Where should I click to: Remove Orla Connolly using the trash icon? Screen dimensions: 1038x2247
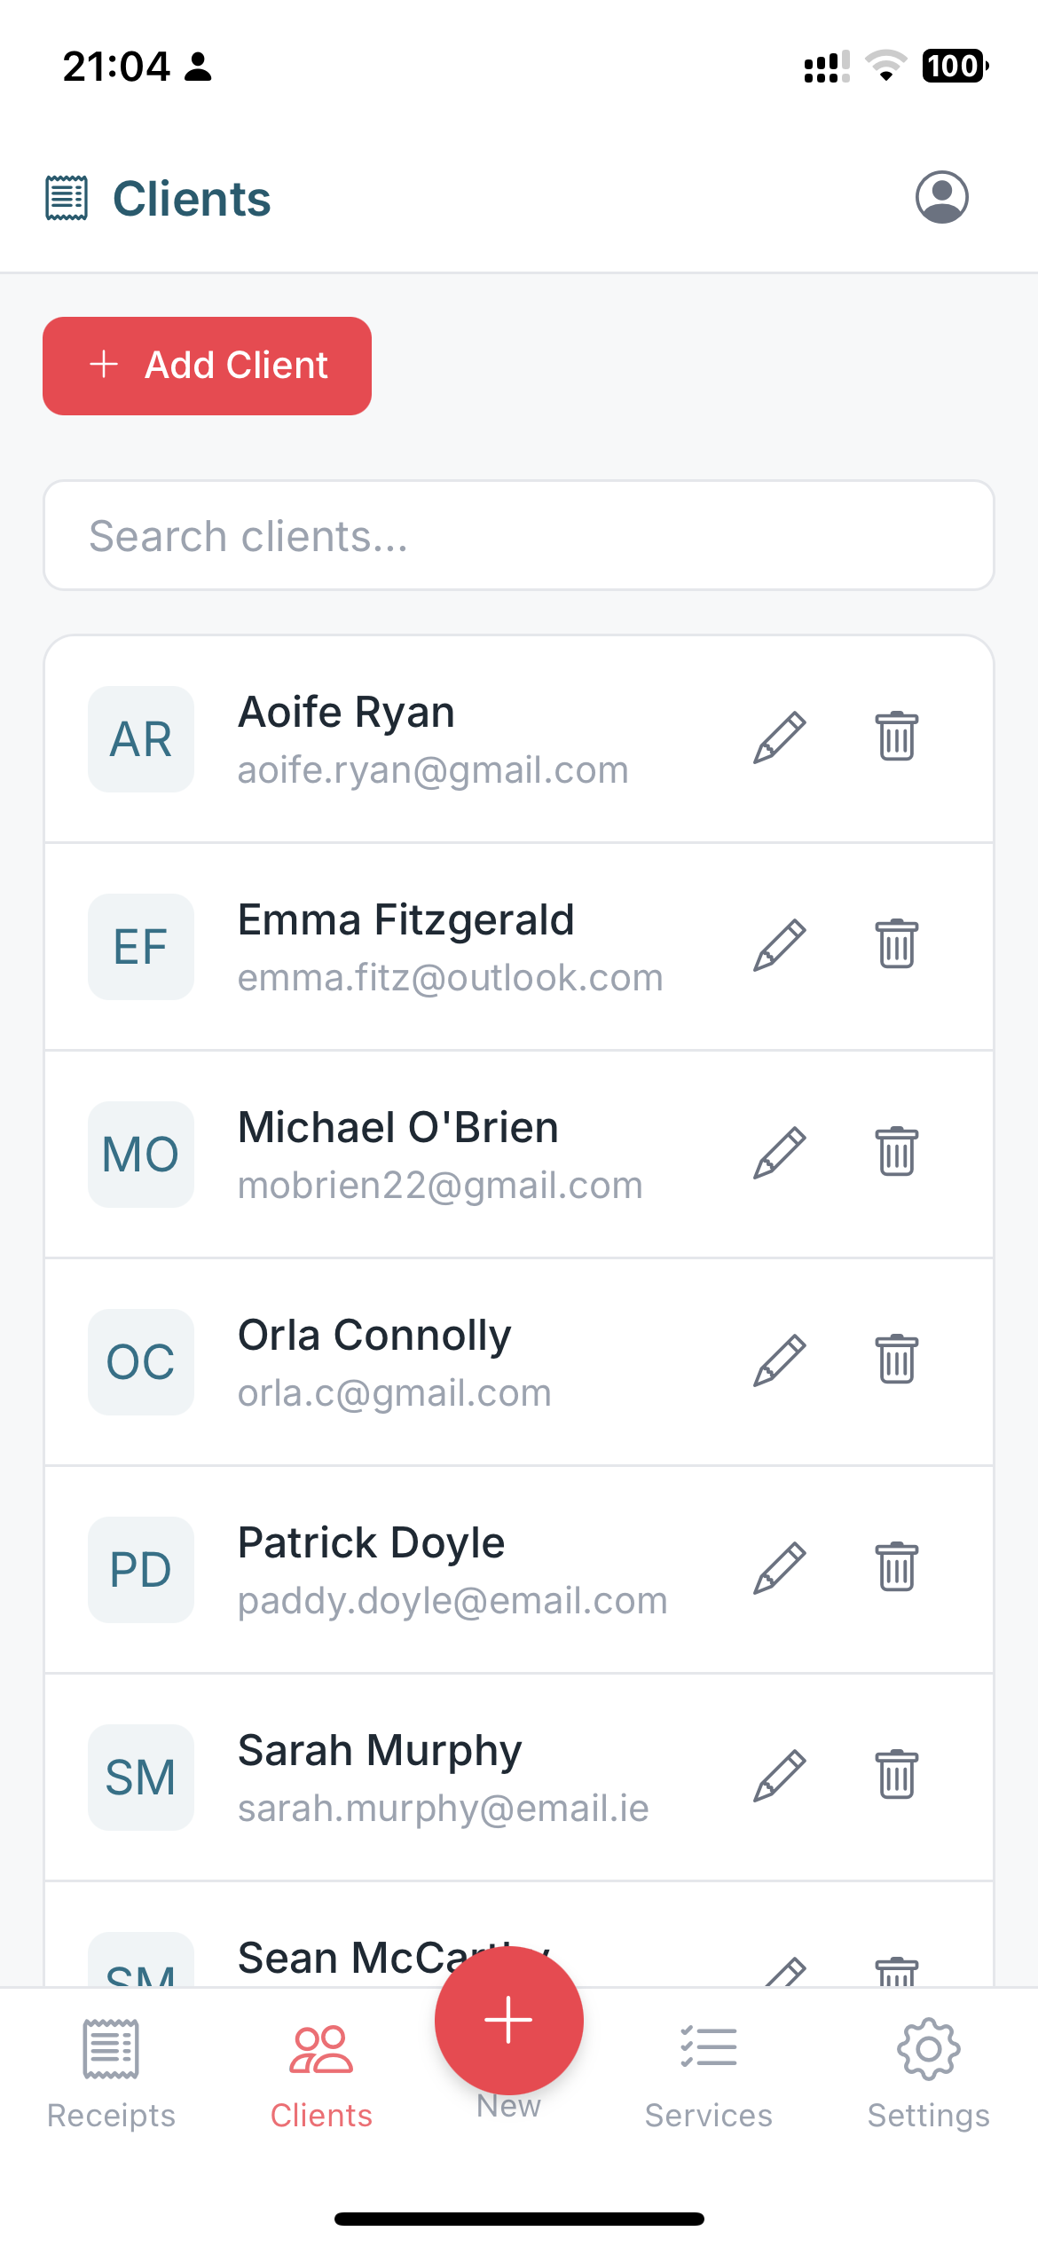point(896,1360)
